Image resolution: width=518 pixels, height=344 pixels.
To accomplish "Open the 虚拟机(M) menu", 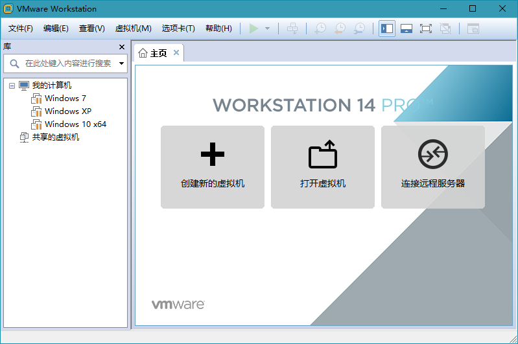I will pos(133,29).
